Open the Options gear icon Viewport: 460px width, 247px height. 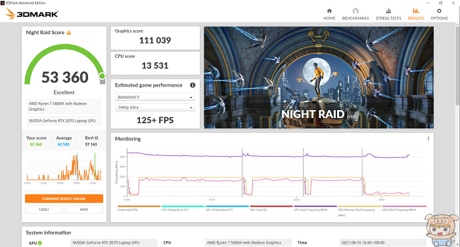[x=439, y=11]
